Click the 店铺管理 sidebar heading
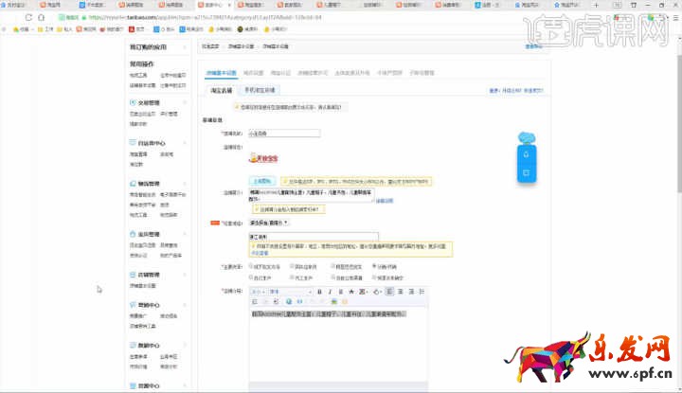This screenshot has height=393, width=682. 149,276
